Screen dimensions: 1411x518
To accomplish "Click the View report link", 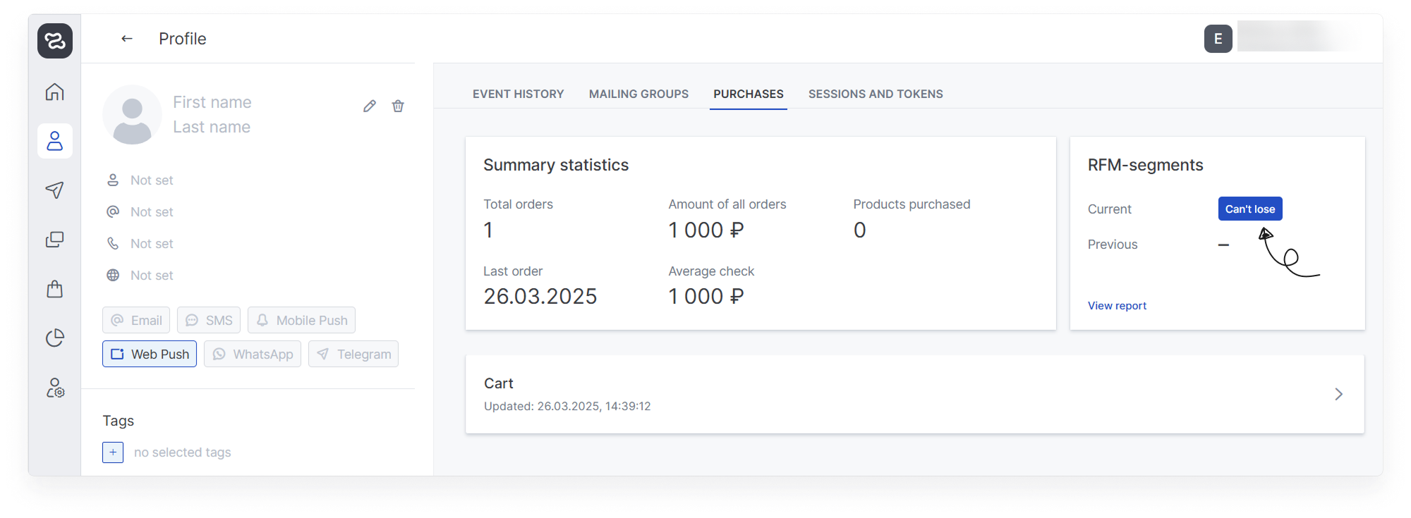I will 1117,305.
